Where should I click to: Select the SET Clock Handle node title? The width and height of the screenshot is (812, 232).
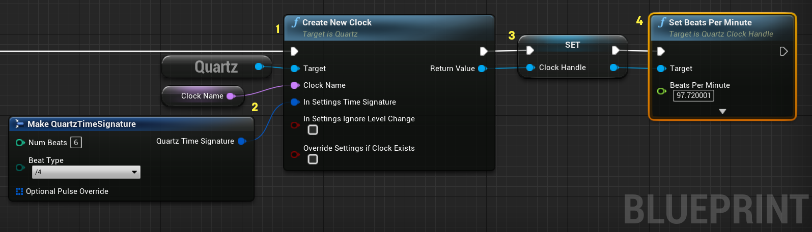573,45
